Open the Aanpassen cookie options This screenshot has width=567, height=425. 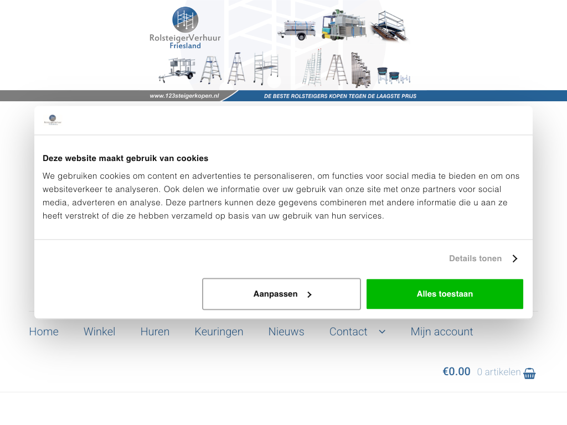[x=281, y=294]
